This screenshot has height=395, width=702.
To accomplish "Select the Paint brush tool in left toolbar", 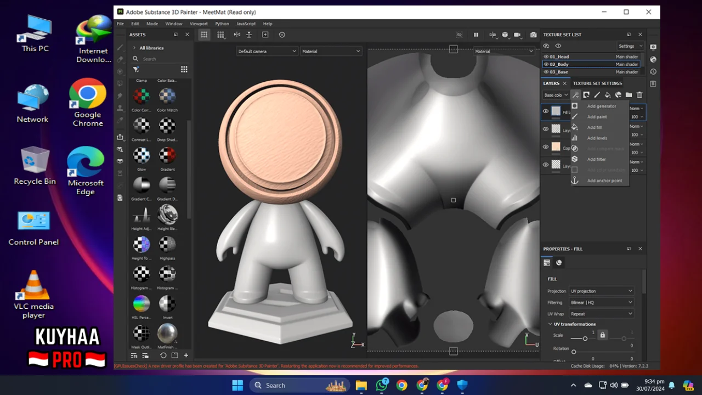I will coord(120,48).
